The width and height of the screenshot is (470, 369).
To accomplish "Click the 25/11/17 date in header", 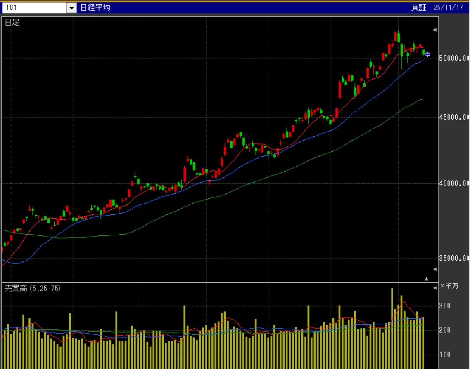I will pyautogui.click(x=448, y=8).
